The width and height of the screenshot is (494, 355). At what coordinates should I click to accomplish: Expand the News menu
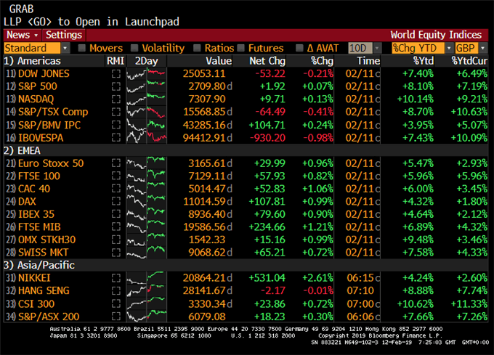coord(23,35)
